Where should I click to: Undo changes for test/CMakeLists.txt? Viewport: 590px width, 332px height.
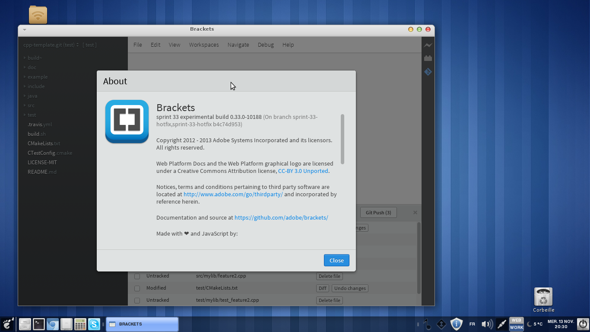click(x=350, y=288)
